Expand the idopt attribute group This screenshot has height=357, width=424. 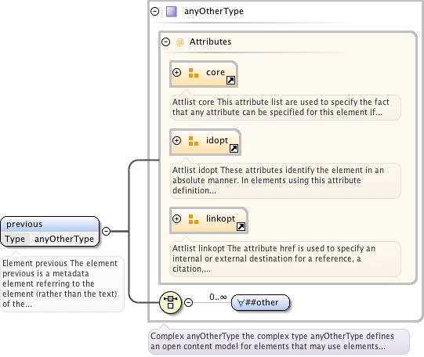pos(177,141)
